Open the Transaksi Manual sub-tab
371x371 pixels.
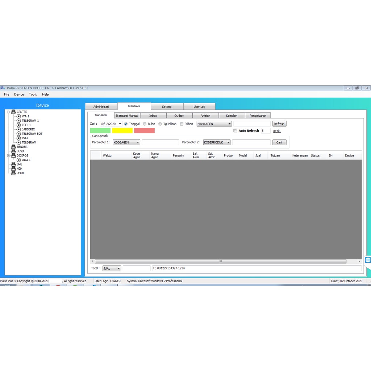127,116
